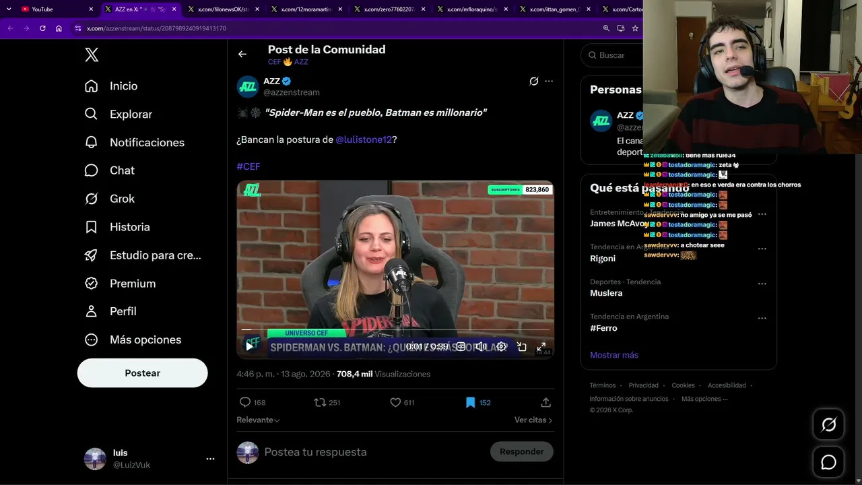The height and width of the screenshot is (485, 862).
Task: Open more options for Muslera trend
Action: (762, 284)
